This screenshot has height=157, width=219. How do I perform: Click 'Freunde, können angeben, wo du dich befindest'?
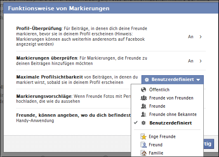click(73, 115)
